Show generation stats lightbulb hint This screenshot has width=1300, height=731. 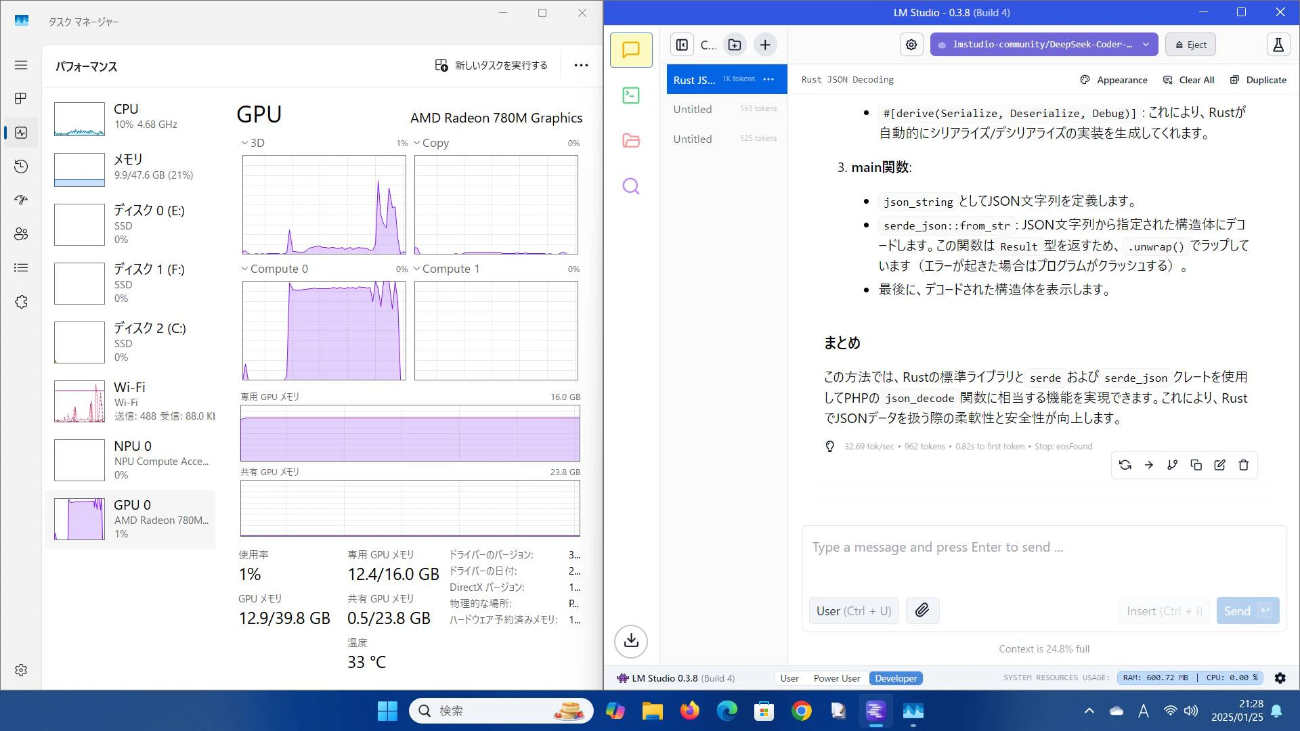tap(830, 447)
